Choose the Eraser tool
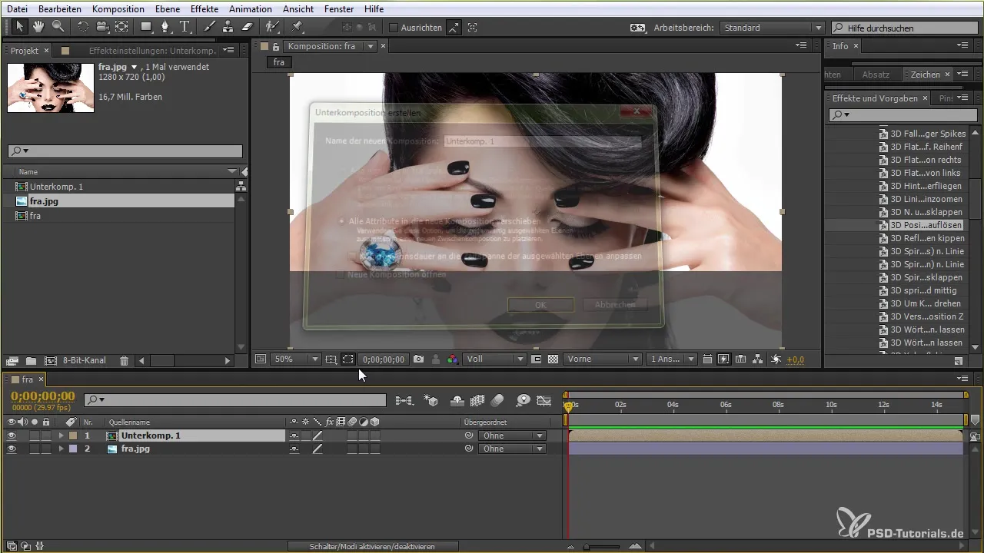This screenshot has height=553, width=984. 247,27
